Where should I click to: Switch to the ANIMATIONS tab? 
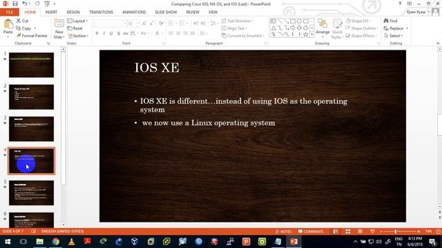[134, 12]
